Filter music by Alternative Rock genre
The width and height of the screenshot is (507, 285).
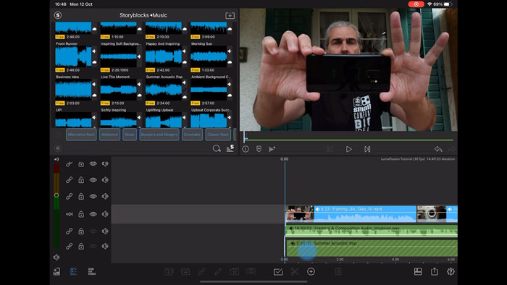pyautogui.click(x=81, y=135)
